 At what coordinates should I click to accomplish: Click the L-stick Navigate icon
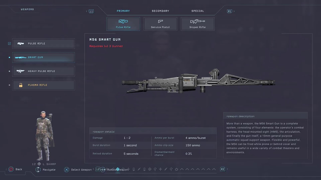coord(38,169)
